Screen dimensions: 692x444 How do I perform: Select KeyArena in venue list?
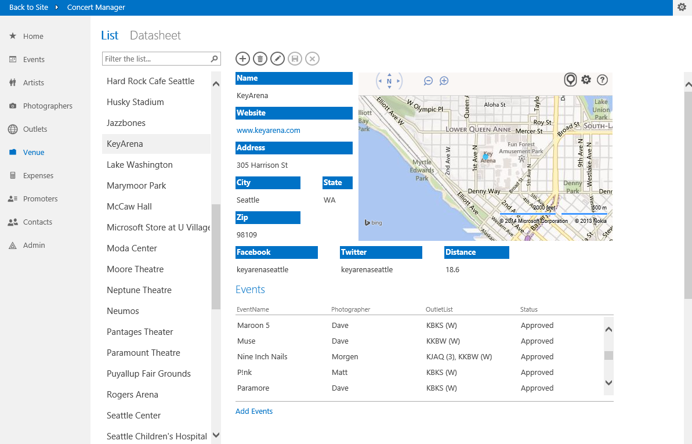tap(156, 144)
